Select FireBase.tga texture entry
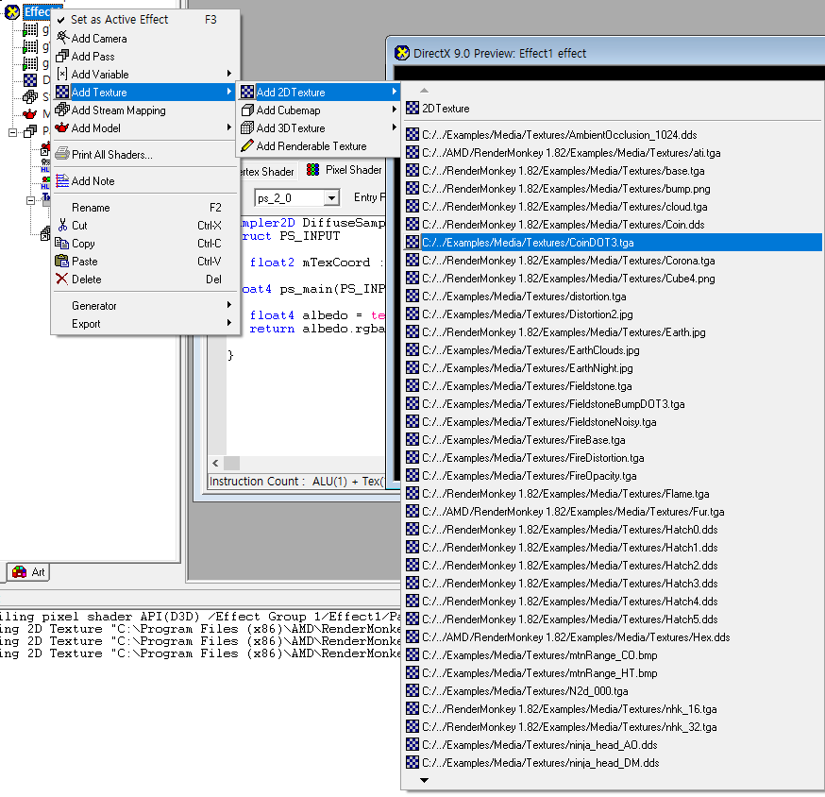 [614, 439]
